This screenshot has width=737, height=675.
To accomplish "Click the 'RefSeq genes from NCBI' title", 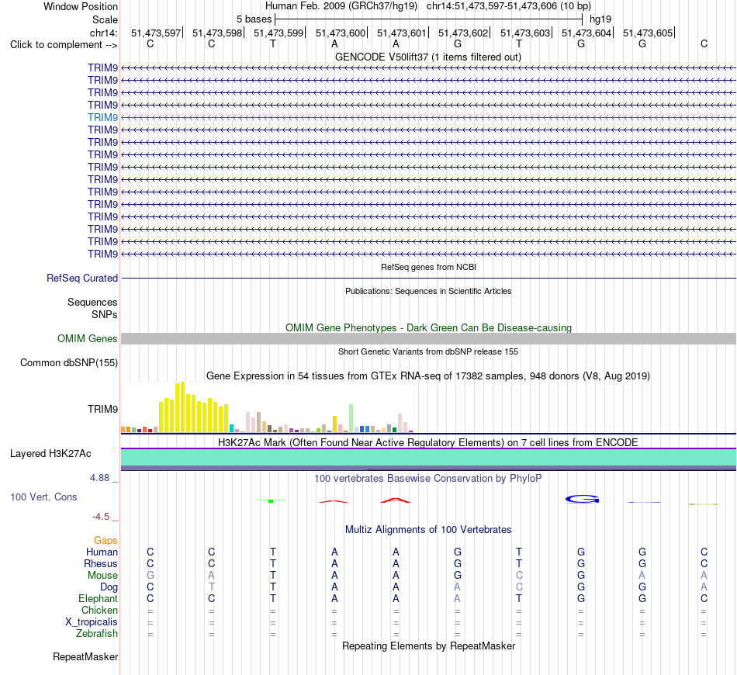I will (x=428, y=267).
